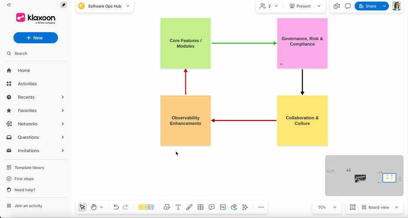Select the Text tool in bottom toolbar
The width and height of the screenshot is (408, 218).
pyautogui.click(x=178, y=207)
